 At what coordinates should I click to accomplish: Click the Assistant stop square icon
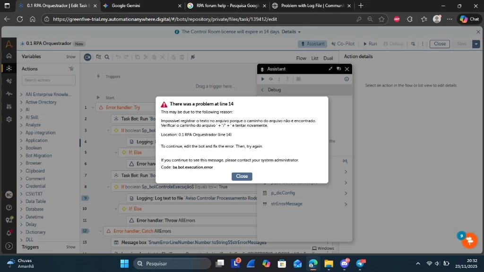299,79
